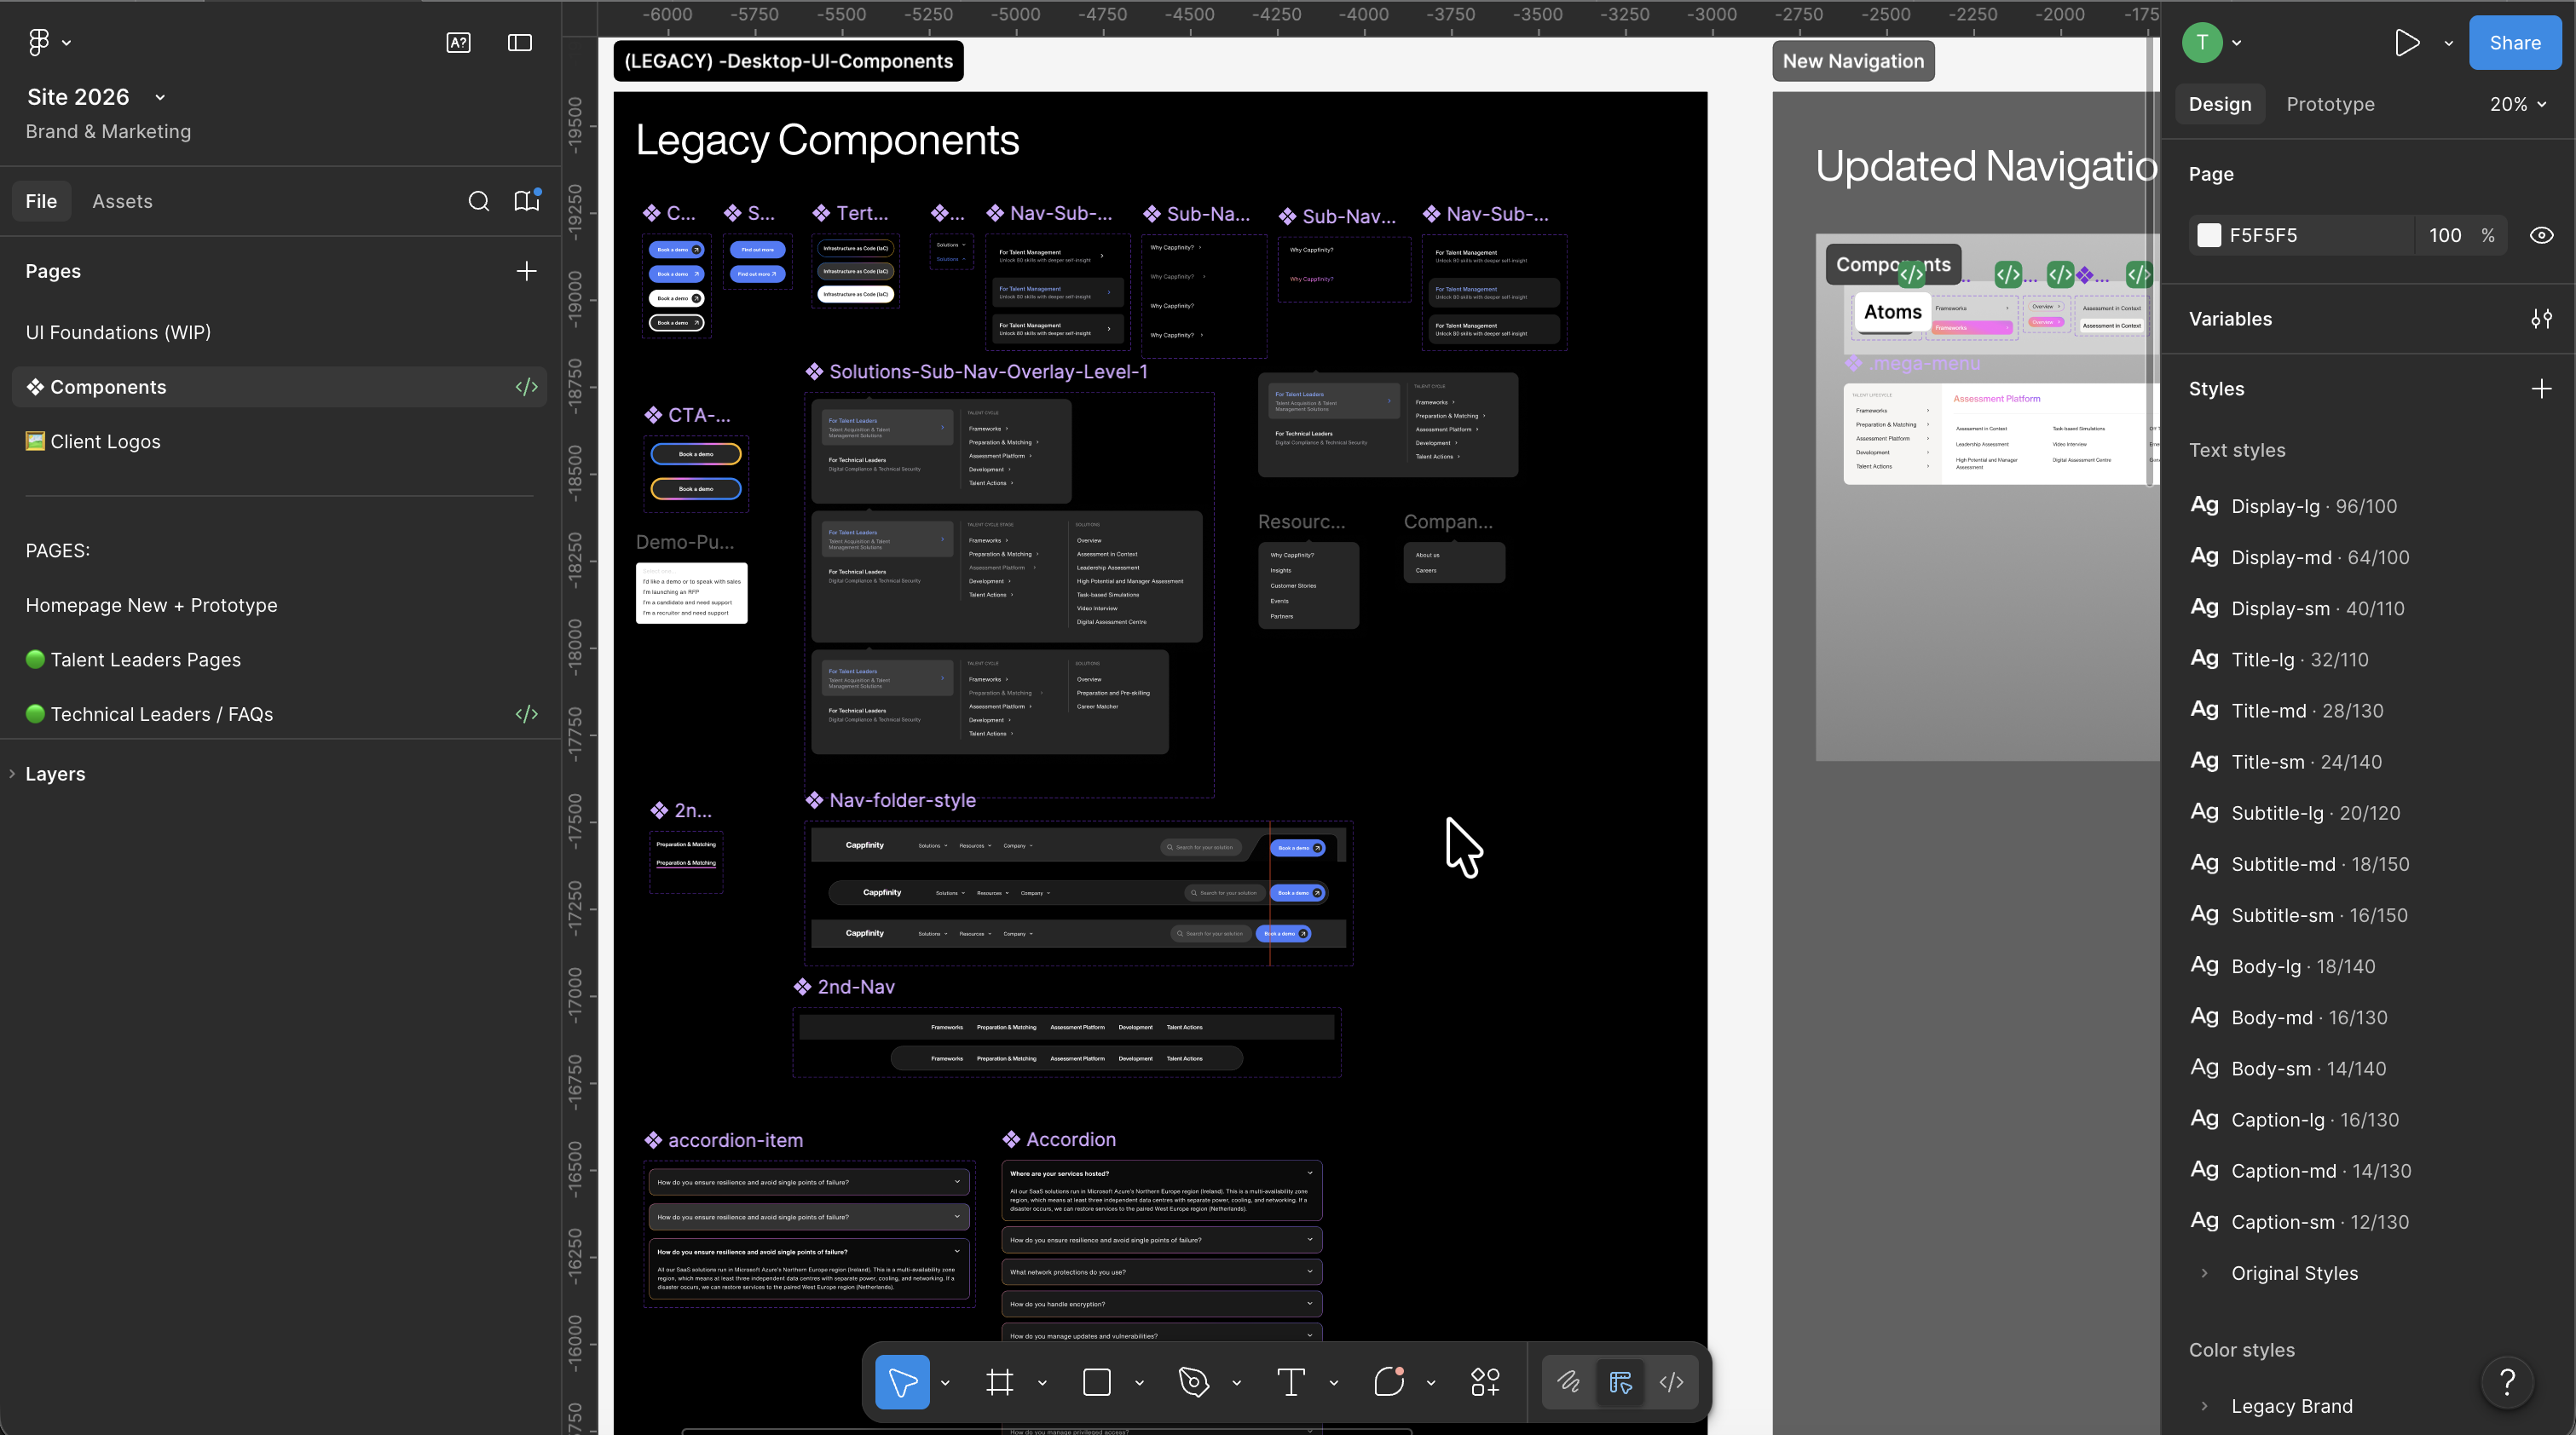
Task: Expand the Original Styles group
Action: coord(2204,1273)
